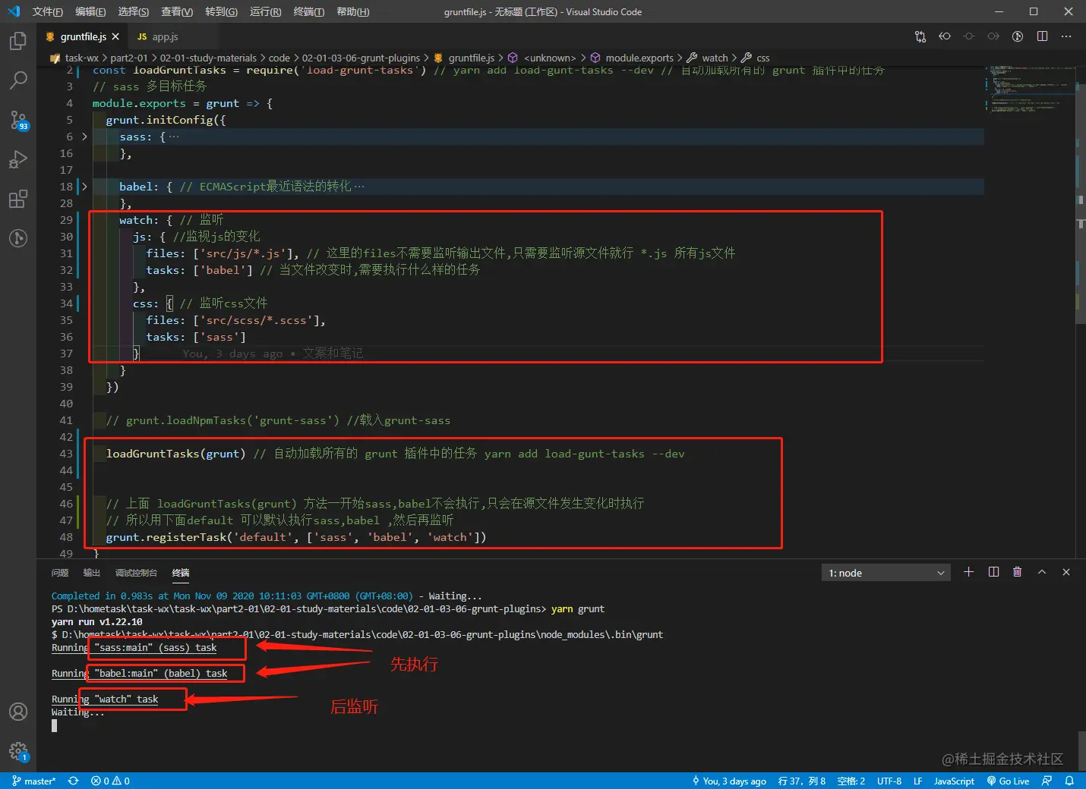Viewport: 1086px width, 789px height.
Task: Select the 终端 panel tab
Action: coord(181,573)
